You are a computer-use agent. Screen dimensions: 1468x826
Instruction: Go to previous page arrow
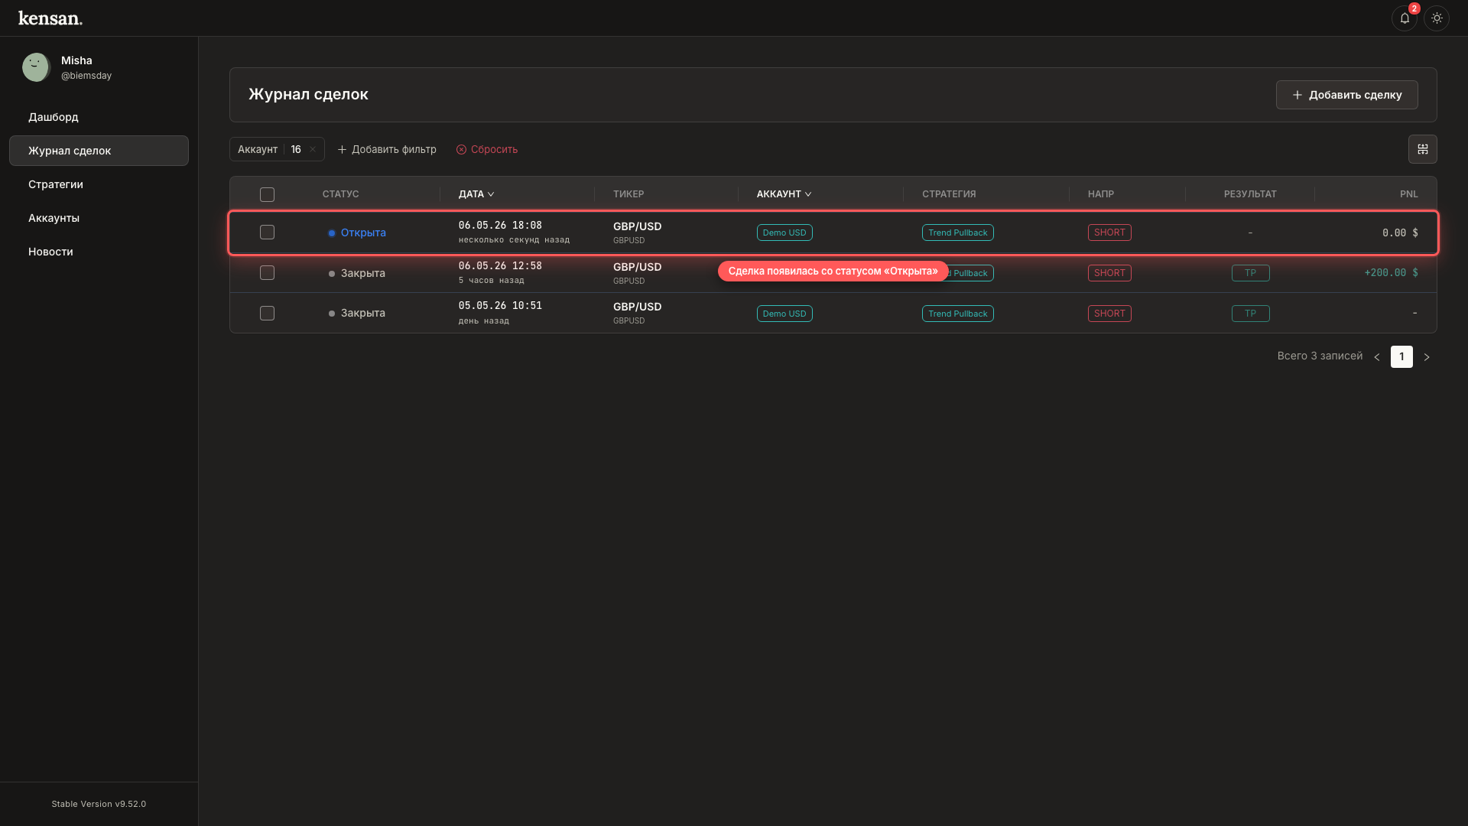[1377, 357]
